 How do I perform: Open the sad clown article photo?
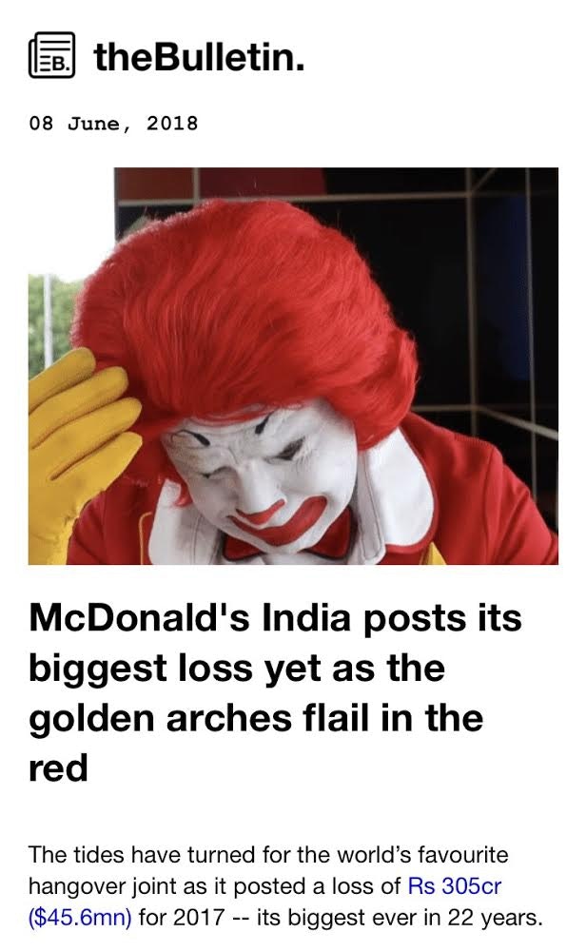(293, 366)
